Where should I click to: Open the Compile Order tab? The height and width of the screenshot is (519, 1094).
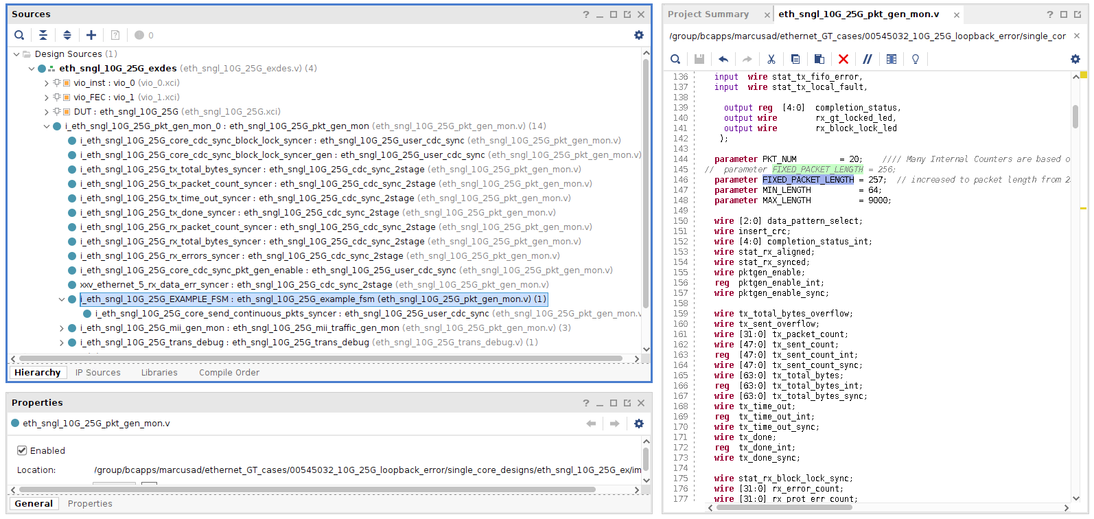229,373
